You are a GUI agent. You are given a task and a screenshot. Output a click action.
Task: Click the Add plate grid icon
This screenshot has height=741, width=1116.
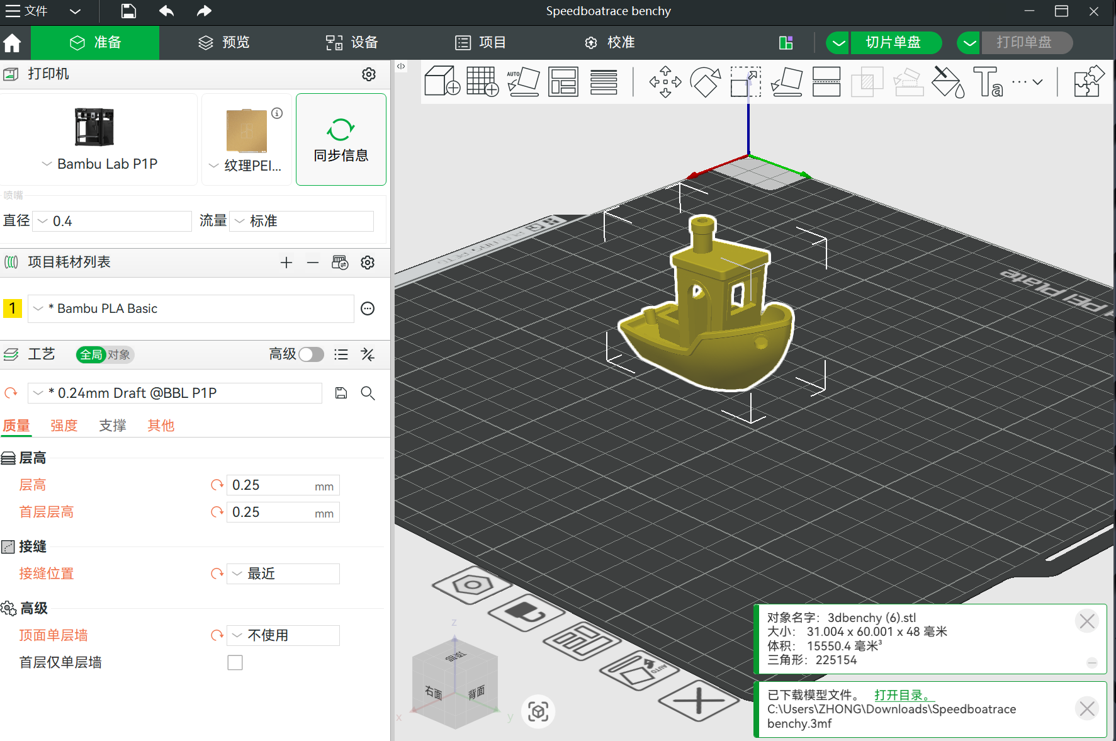pyautogui.click(x=483, y=81)
